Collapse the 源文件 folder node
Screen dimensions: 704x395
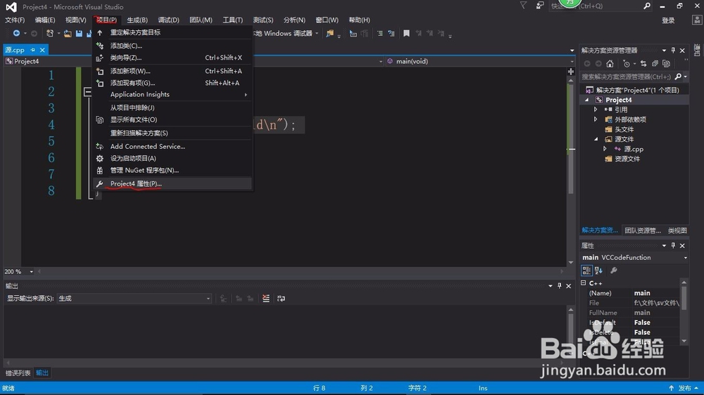coord(596,139)
